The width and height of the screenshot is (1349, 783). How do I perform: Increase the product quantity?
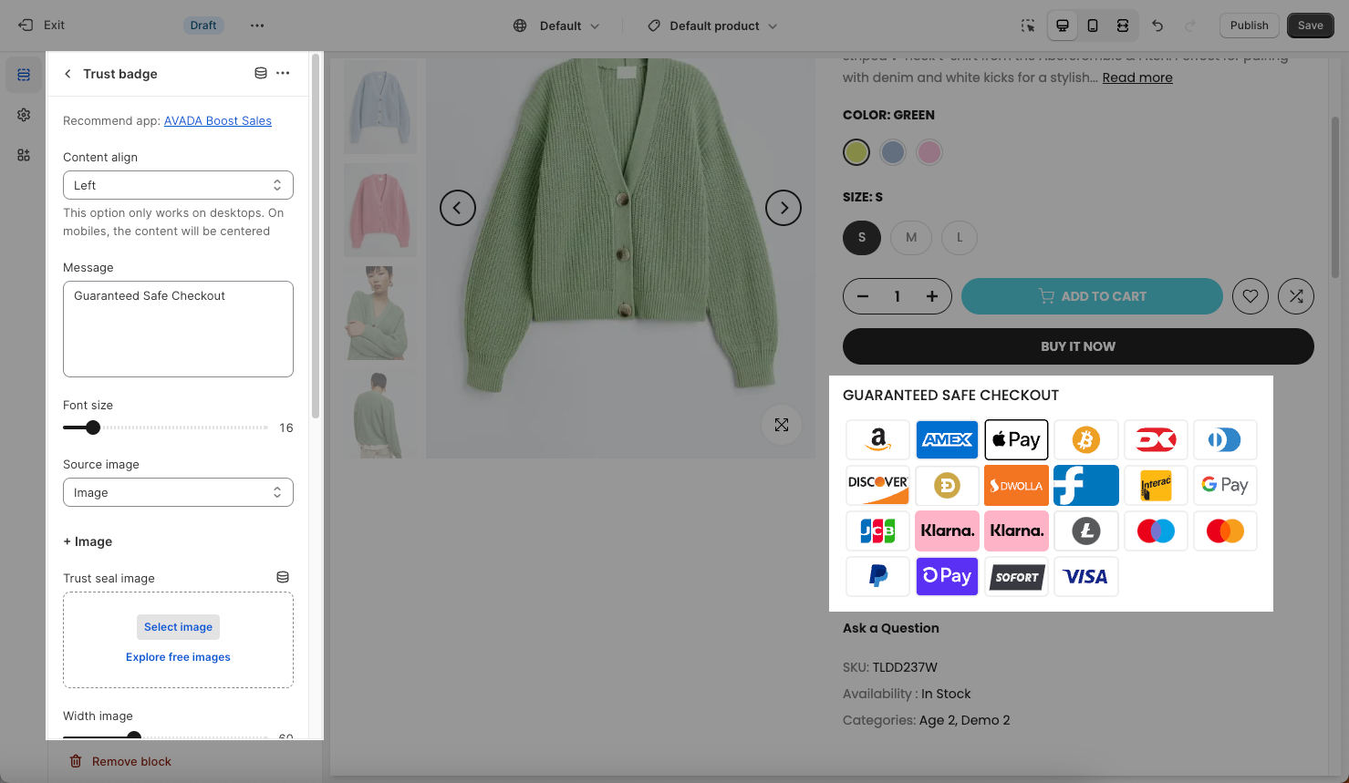[x=932, y=296]
